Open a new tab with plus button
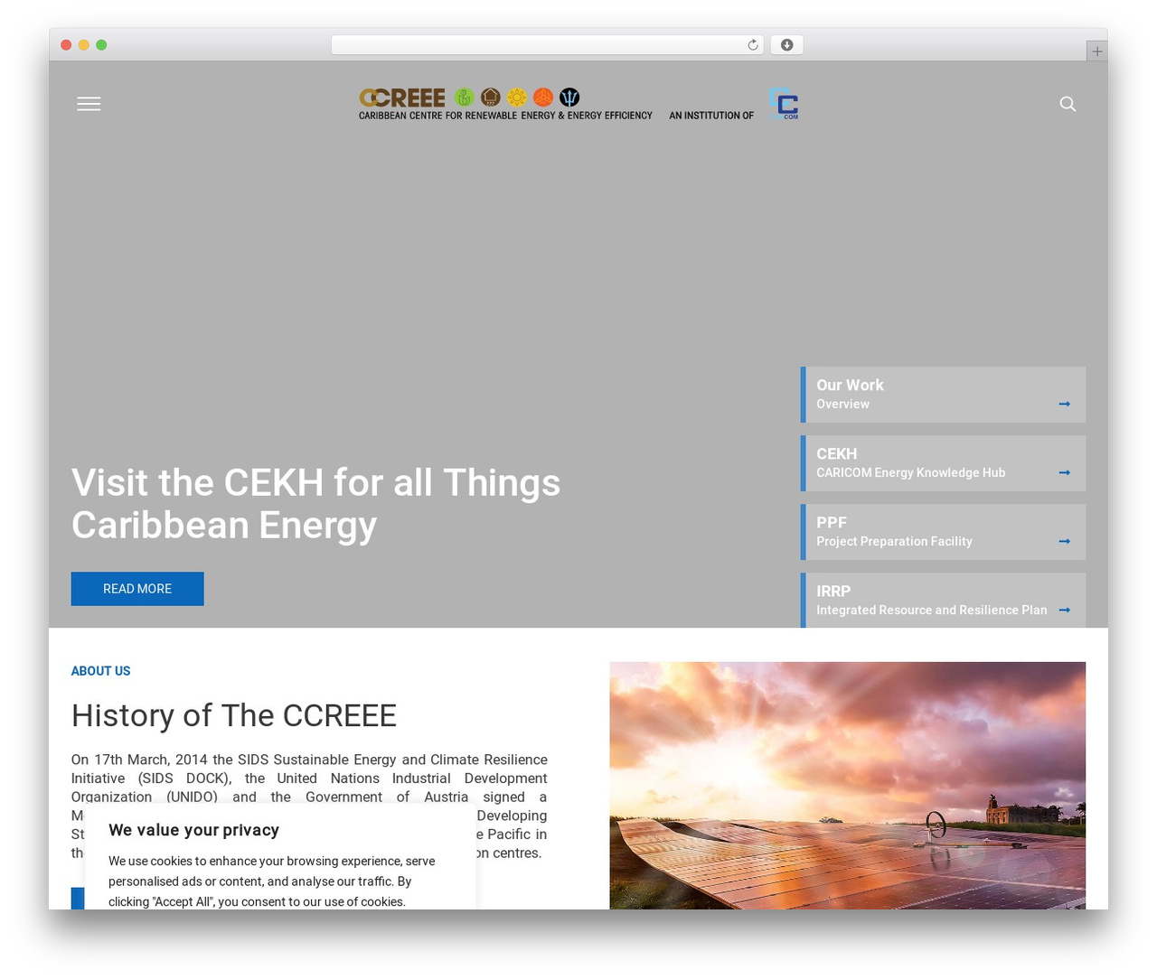The height and width of the screenshot is (979, 1157). tap(1096, 51)
